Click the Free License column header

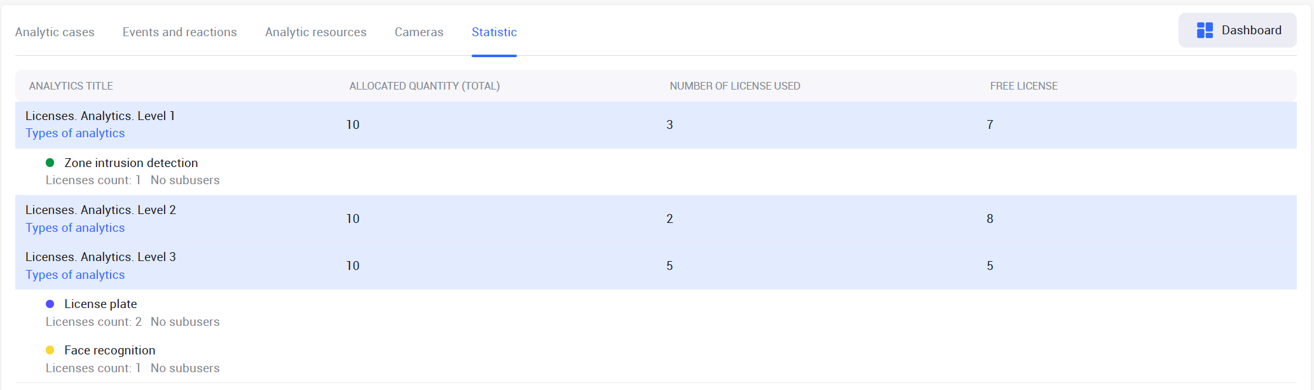pos(1023,86)
